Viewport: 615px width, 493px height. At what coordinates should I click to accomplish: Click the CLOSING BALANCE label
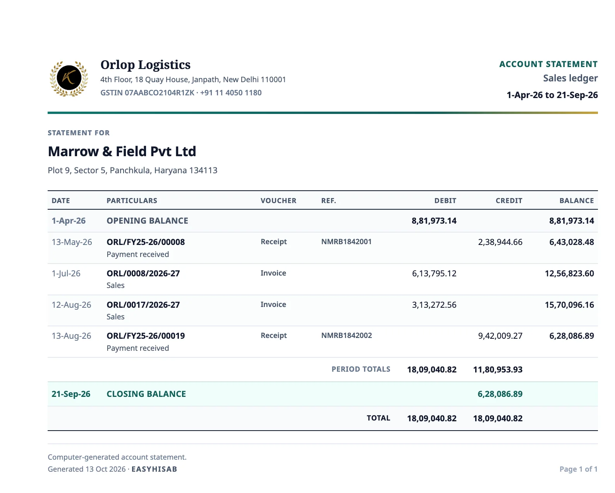pyautogui.click(x=146, y=394)
